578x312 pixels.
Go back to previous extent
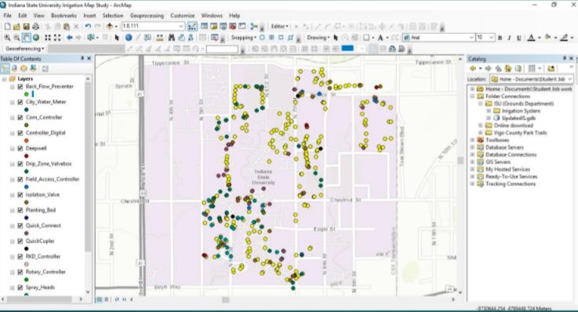click(x=69, y=38)
